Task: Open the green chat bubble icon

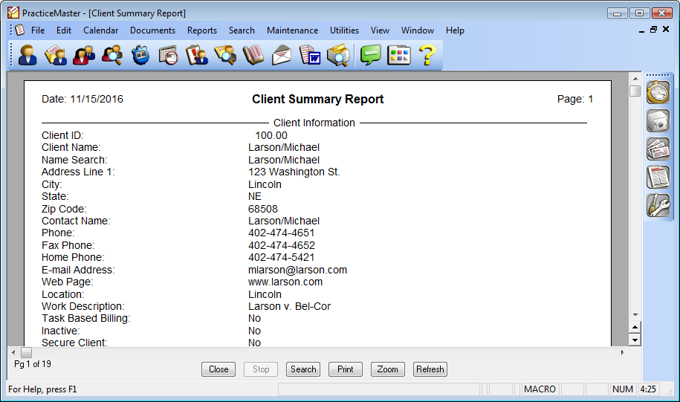Action: [x=370, y=56]
